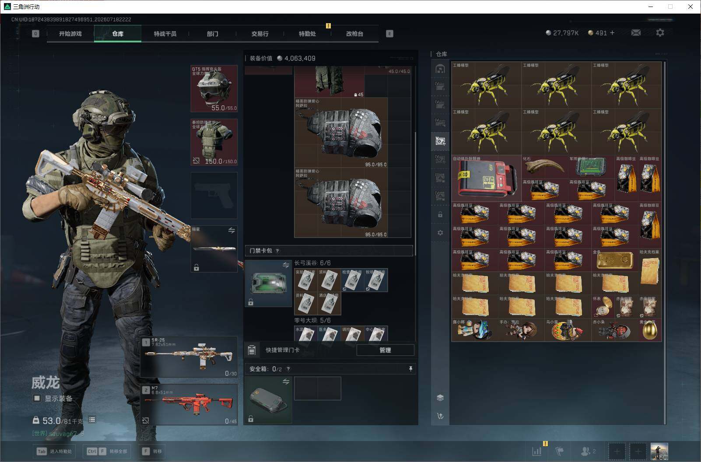The image size is (701, 462).
Task: Select the 自动体外除颤器 item in warehouse
Action: pyautogui.click(x=487, y=178)
